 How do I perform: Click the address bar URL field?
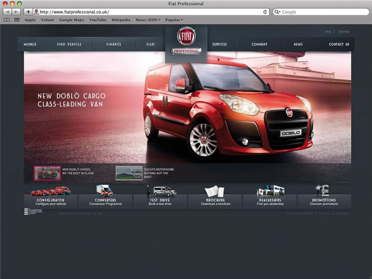coord(151,12)
